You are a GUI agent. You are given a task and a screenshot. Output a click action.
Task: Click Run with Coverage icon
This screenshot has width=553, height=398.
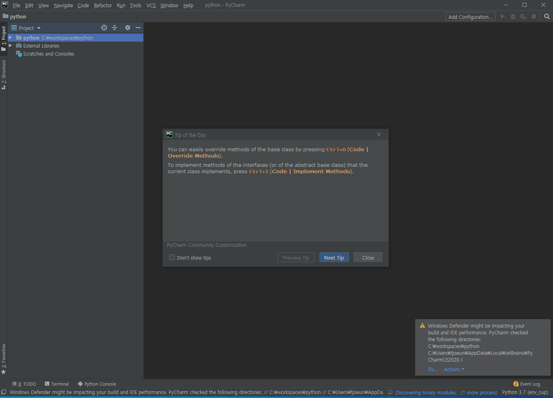pos(523,16)
